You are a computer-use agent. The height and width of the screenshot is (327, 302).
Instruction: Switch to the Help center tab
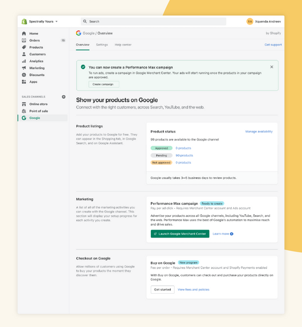[123, 45]
